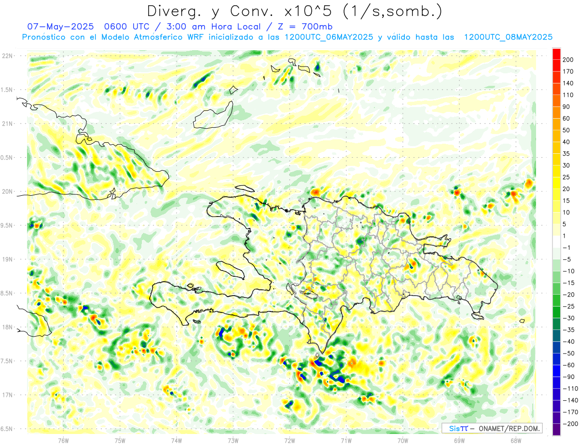Click the positive "110" color scale label

pos(568,95)
